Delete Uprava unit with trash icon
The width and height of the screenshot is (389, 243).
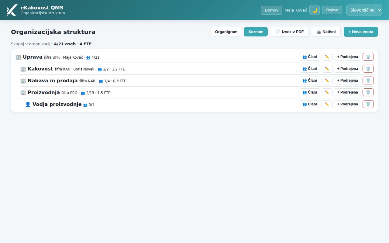(x=368, y=57)
